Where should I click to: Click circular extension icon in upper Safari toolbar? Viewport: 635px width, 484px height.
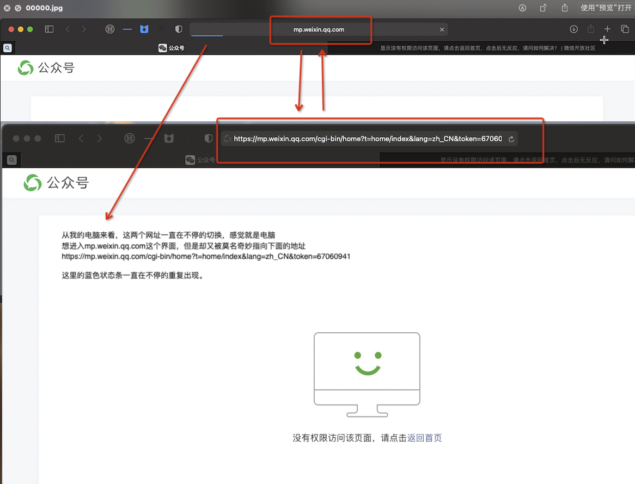[x=110, y=29]
